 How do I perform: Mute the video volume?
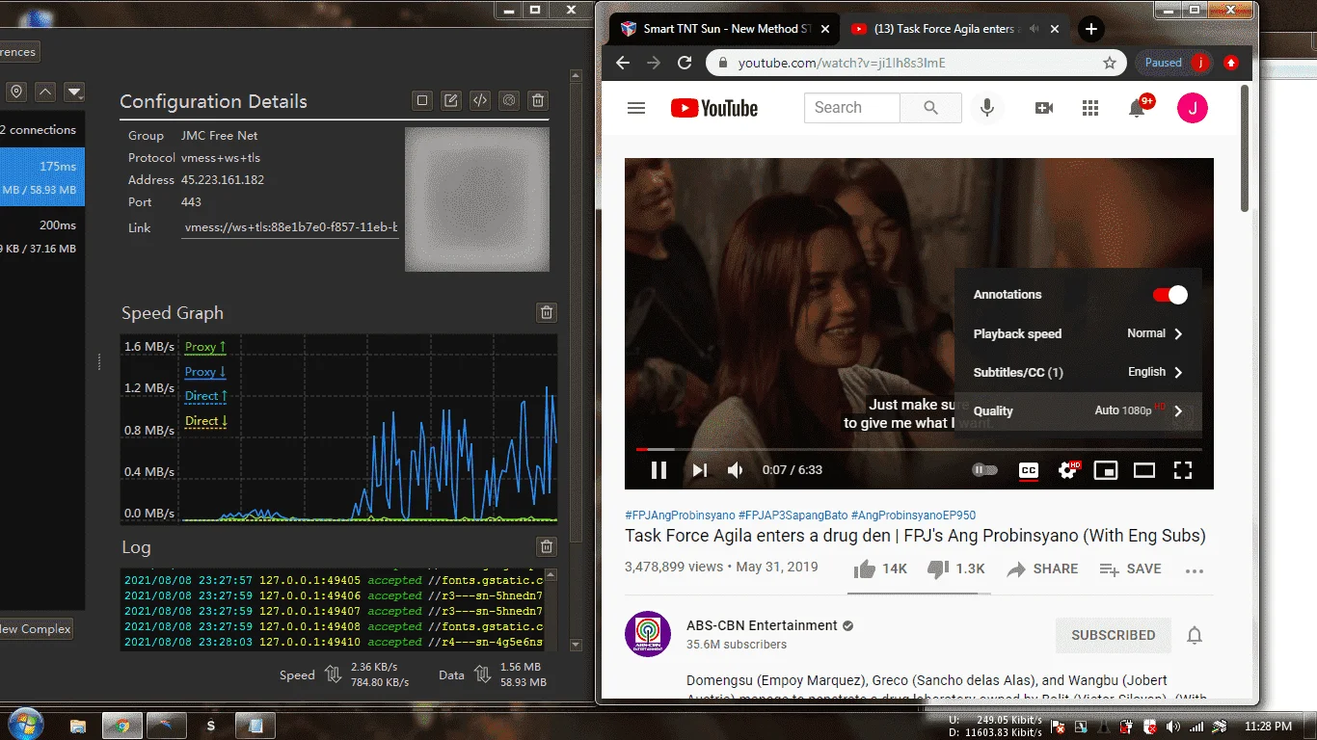736,470
